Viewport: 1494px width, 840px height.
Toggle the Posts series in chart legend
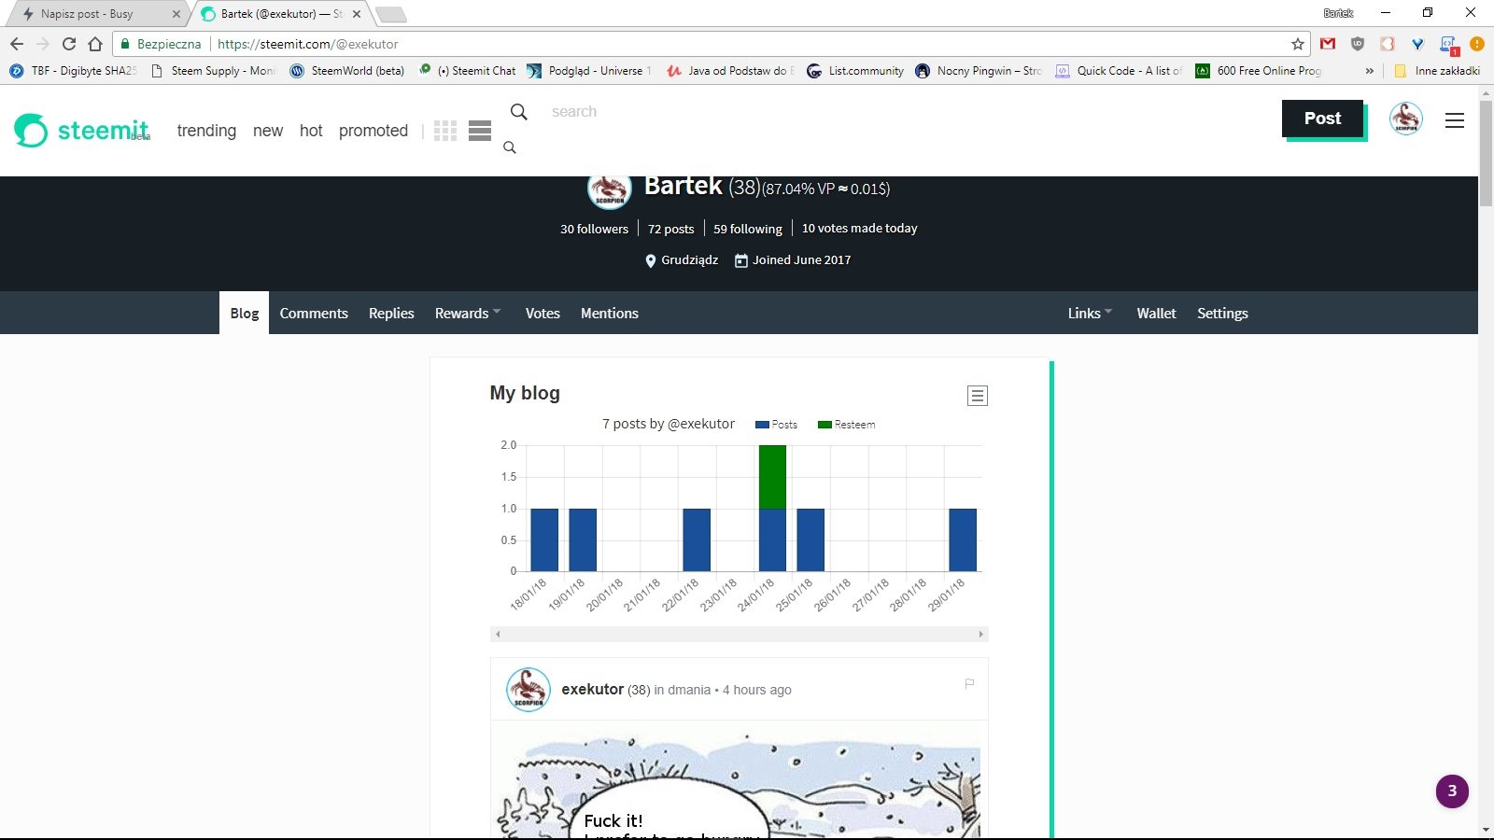pos(776,425)
